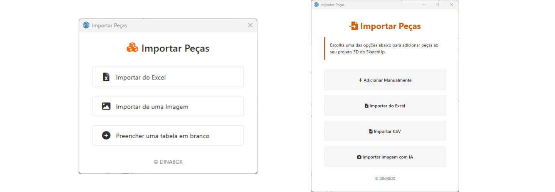Close the three-option 'Importar Peças' dialog
This screenshot has width=555, height=192.
point(250,25)
